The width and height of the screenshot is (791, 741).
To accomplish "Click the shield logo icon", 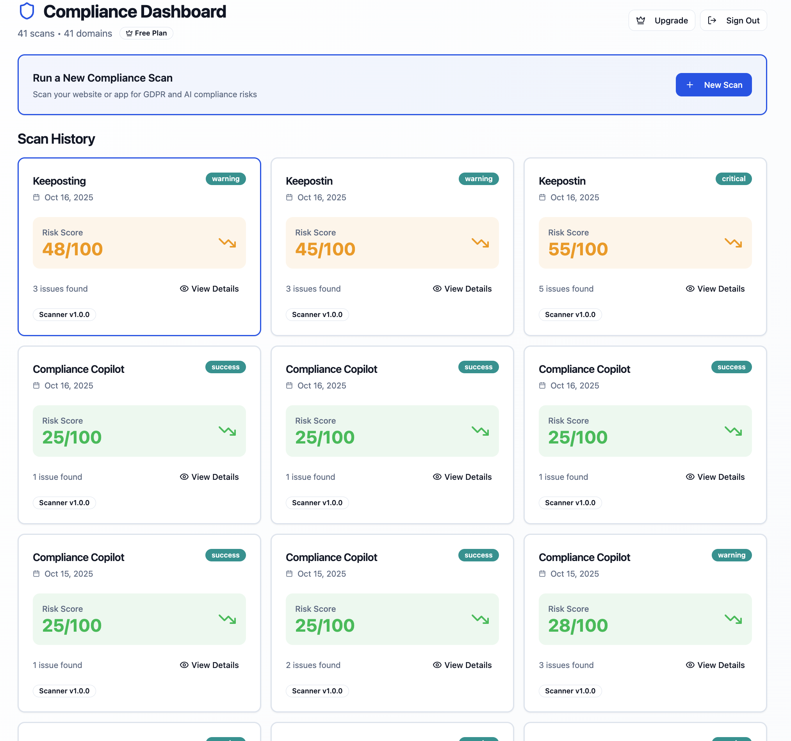I will click(27, 11).
